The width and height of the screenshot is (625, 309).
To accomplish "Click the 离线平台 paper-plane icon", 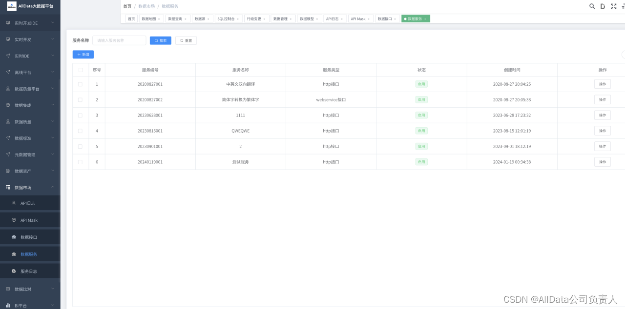I will pyautogui.click(x=8, y=72).
